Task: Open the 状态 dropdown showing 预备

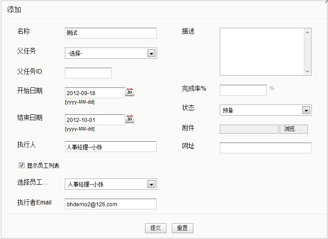Action: click(306, 110)
